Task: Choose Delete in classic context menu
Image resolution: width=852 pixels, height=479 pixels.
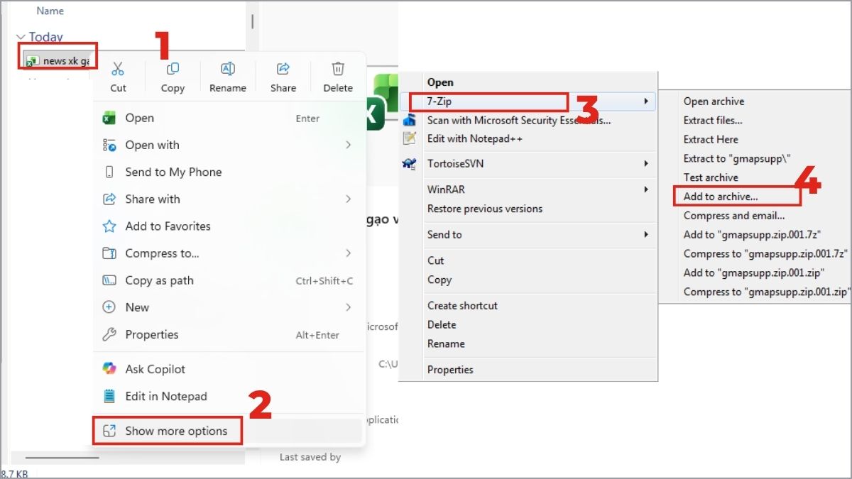Action: coord(442,325)
